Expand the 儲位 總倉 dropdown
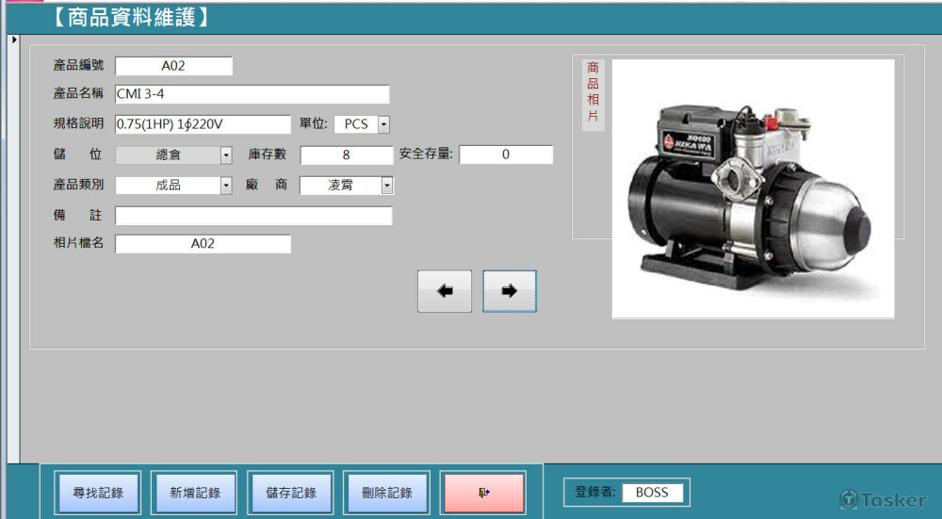 pyautogui.click(x=226, y=155)
